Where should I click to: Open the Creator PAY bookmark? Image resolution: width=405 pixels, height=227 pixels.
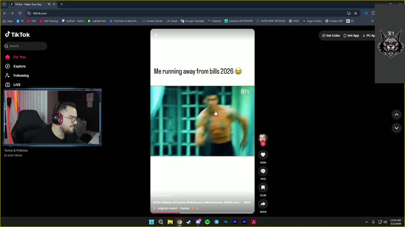334,21
